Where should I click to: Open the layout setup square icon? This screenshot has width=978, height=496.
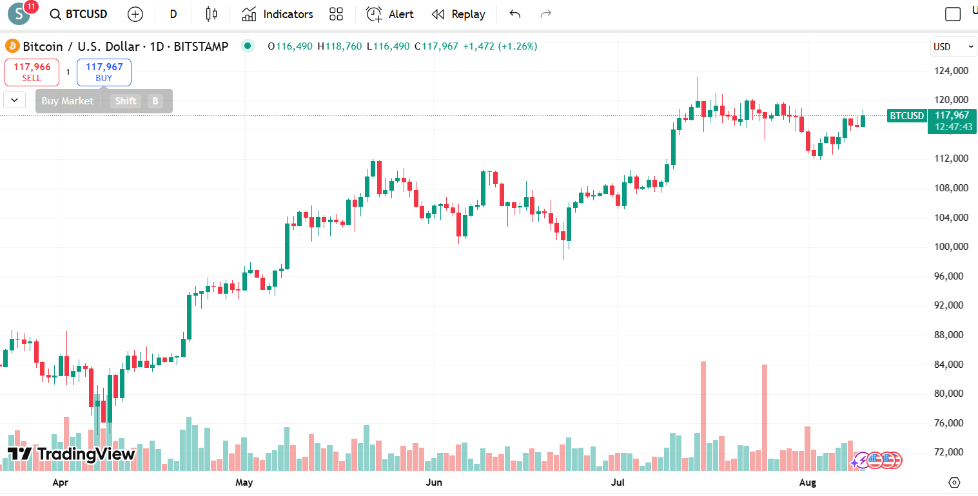pyautogui.click(x=952, y=14)
